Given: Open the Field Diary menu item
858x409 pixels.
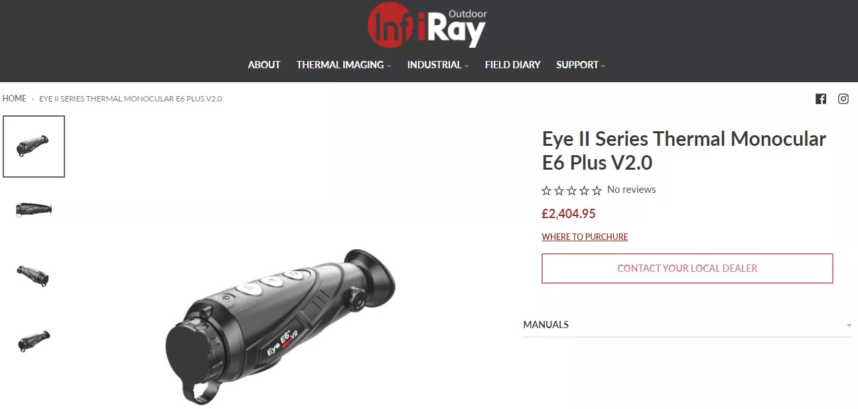Looking at the screenshot, I should tap(513, 65).
